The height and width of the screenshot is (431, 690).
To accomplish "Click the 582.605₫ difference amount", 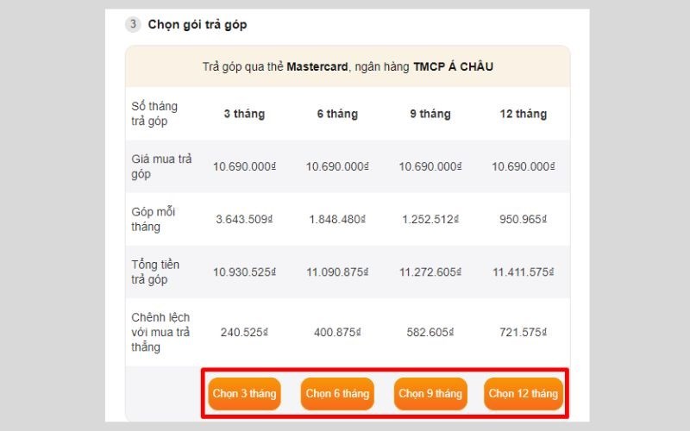I will click(x=430, y=332).
